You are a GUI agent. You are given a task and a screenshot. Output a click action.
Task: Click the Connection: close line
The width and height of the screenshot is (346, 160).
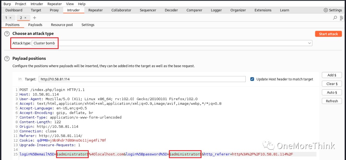[38, 131]
